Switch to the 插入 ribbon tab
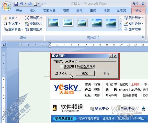 click(32, 11)
